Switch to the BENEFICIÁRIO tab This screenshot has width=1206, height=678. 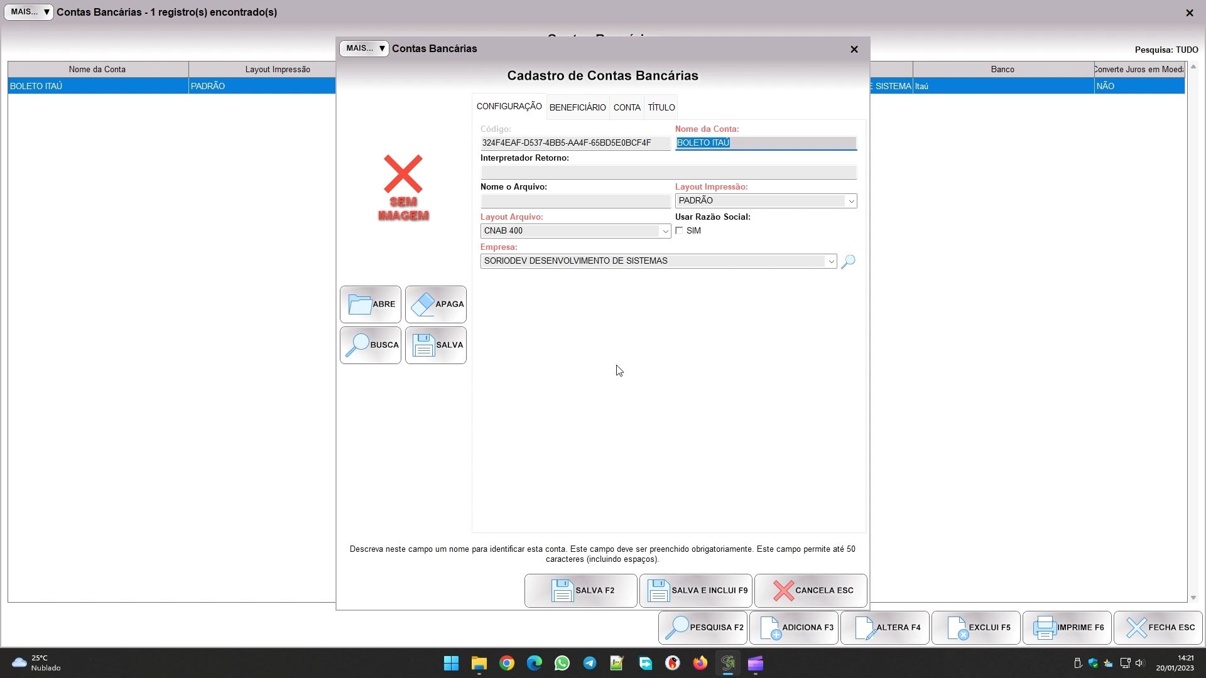coord(577,107)
